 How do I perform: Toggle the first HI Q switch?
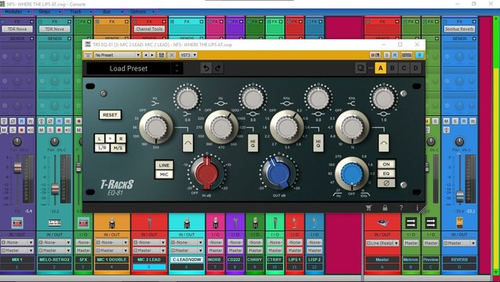253,143
